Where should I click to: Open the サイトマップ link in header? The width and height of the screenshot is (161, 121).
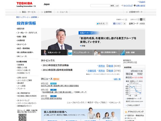coord(128,6)
